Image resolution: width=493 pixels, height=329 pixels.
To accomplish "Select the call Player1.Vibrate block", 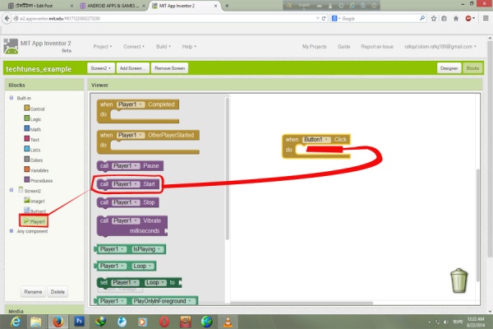I will click(x=132, y=225).
